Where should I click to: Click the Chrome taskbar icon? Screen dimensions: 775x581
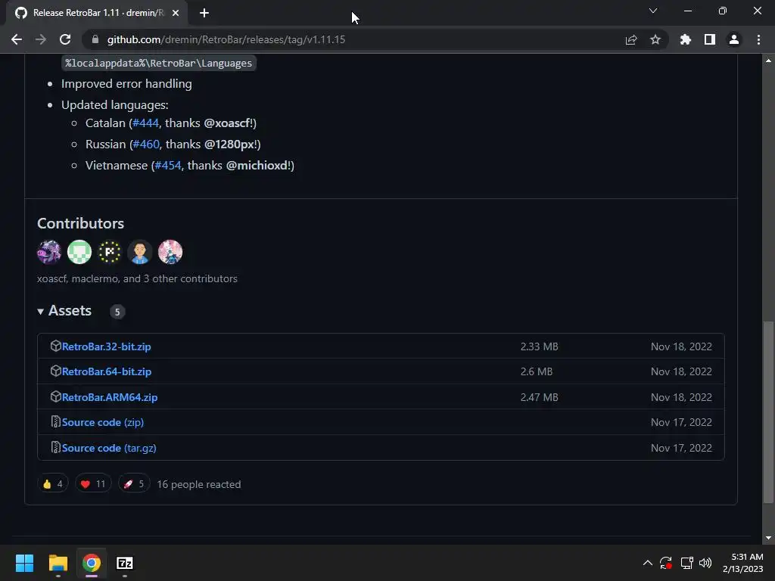click(92, 563)
